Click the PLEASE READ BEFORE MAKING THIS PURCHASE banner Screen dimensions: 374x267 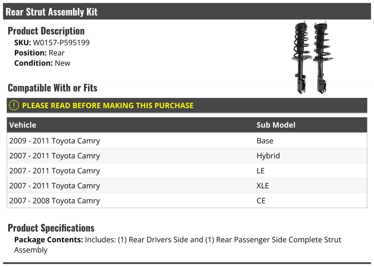click(187, 105)
